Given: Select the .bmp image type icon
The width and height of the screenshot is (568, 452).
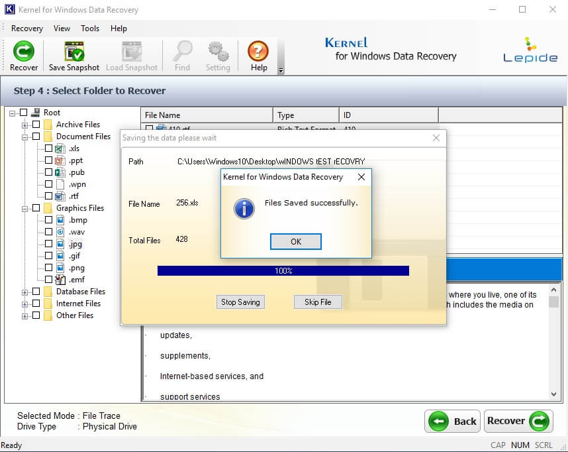Looking at the screenshot, I should click(60, 220).
